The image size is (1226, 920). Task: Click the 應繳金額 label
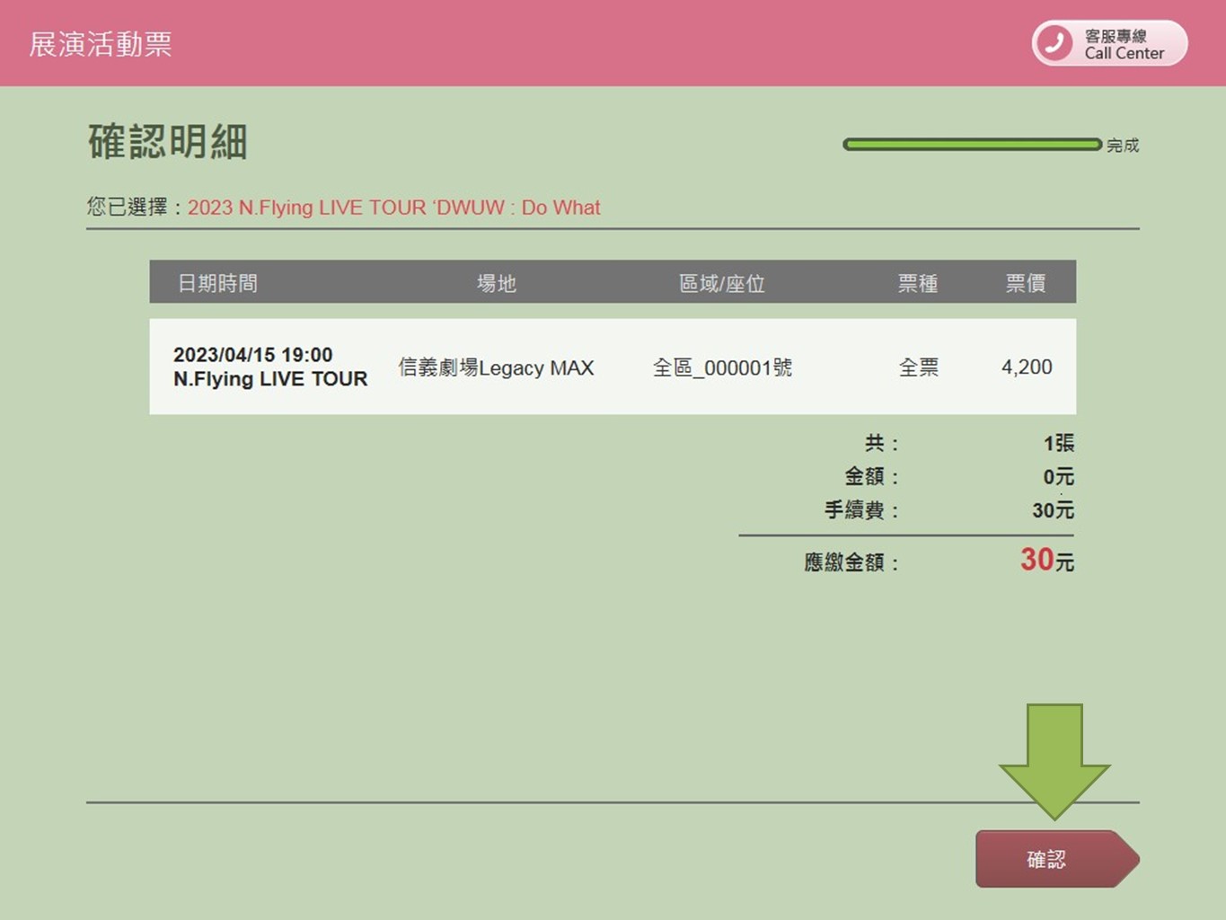(851, 562)
